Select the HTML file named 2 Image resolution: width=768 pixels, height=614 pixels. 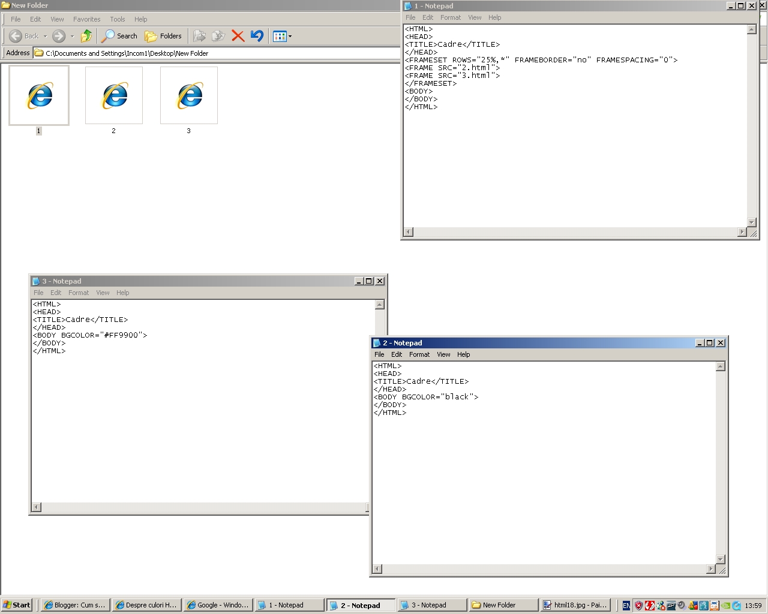pyautogui.click(x=114, y=101)
